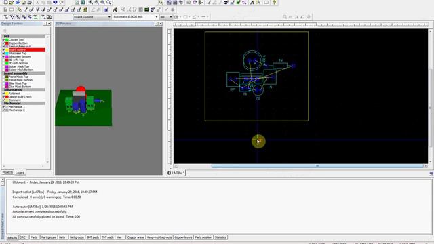Click the Zoom Out magnifier icon
434x244 pixels.
coord(96,3)
